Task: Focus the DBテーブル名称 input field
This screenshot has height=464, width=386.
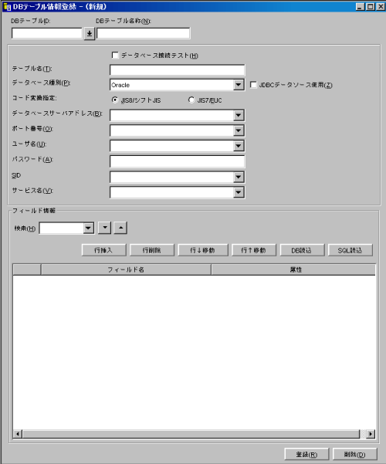Action: click(144, 33)
